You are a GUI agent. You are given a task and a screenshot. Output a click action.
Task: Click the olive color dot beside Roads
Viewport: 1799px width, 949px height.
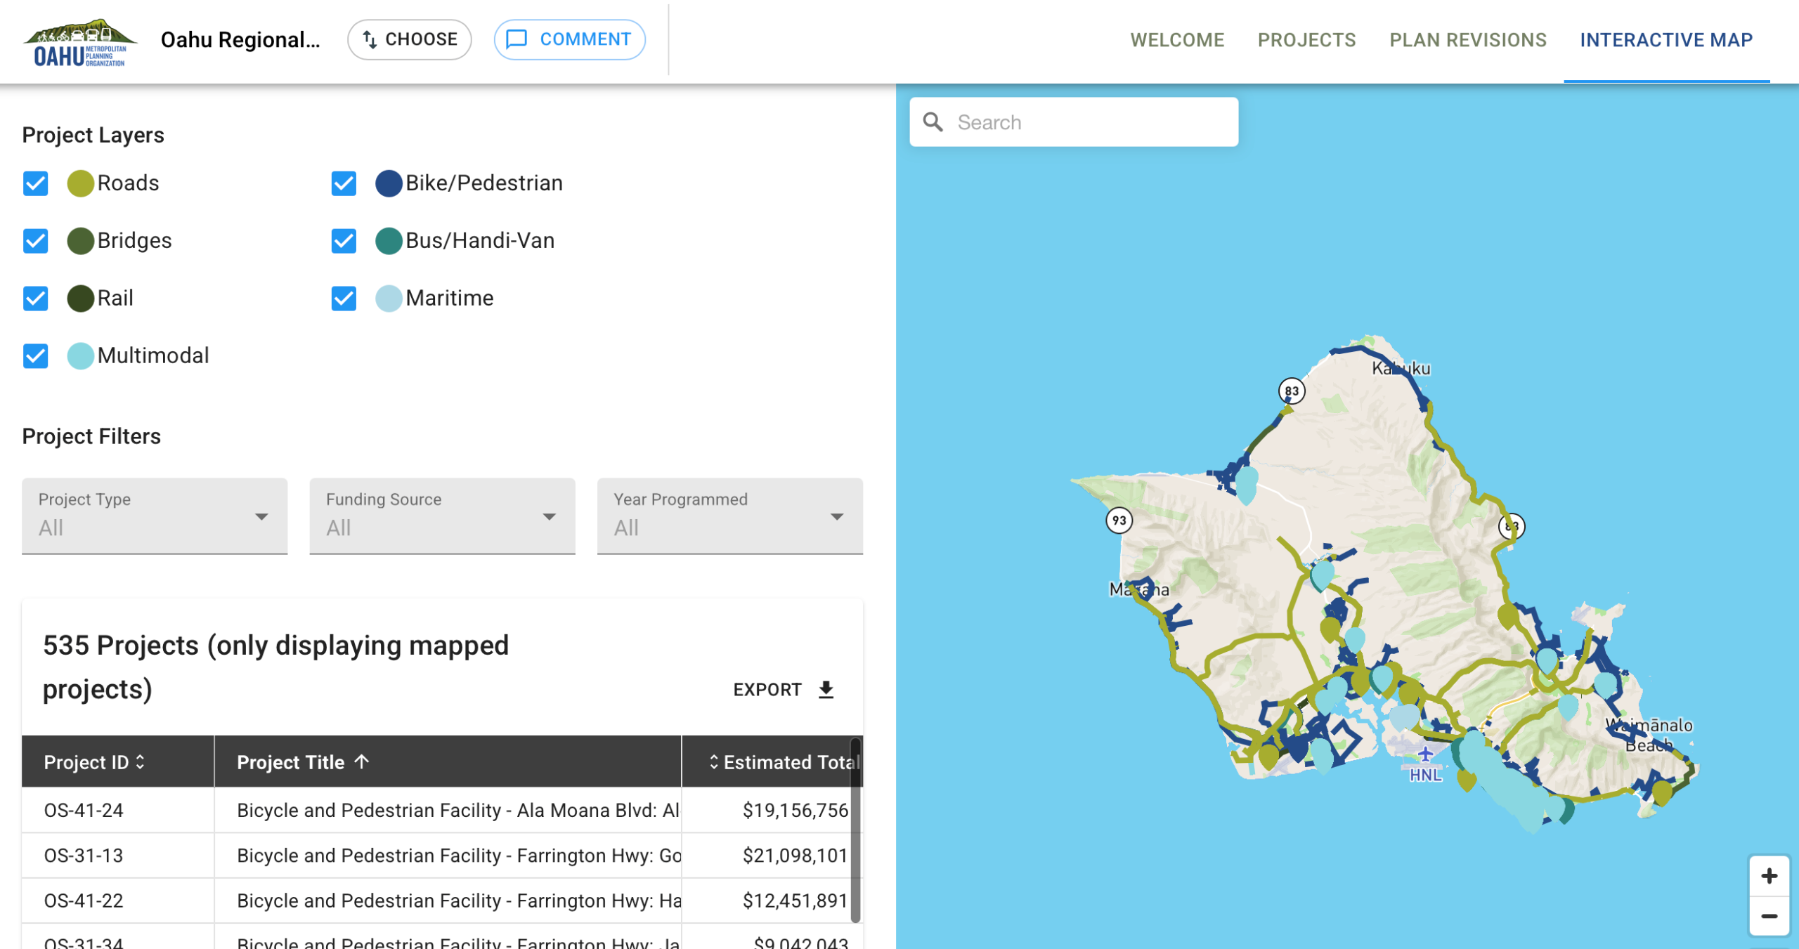pyautogui.click(x=79, y=184)
